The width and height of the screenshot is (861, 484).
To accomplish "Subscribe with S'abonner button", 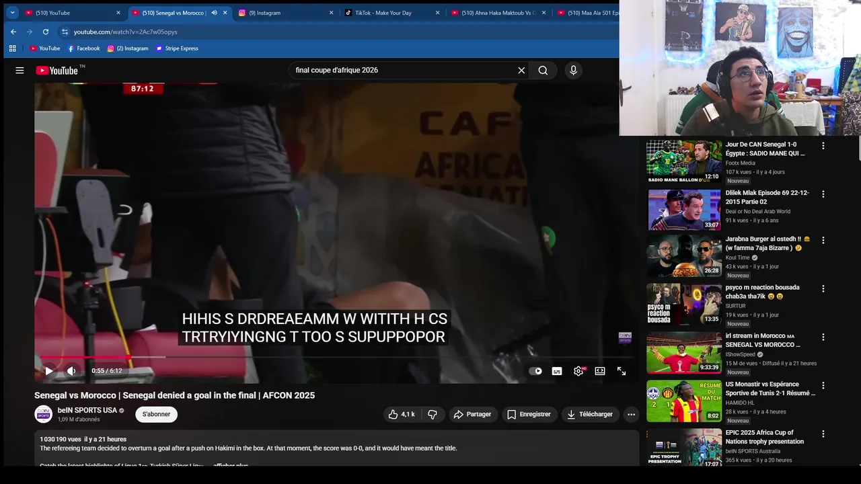I will point(156,414).
